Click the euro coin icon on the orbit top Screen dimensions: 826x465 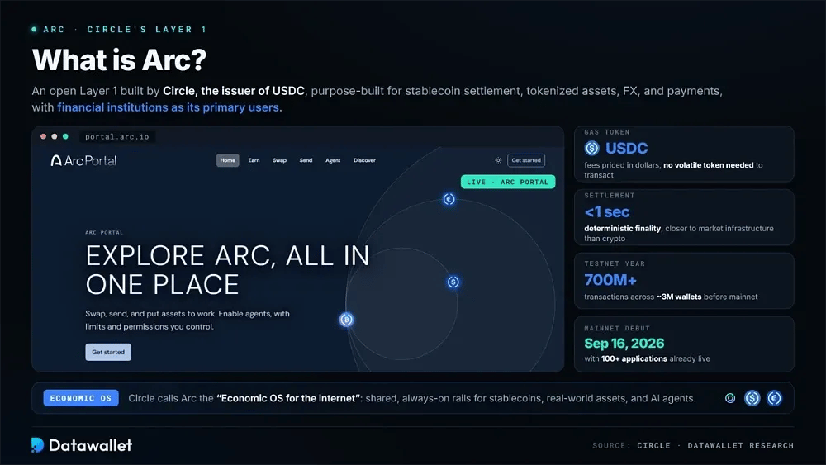tap(449, 199)
